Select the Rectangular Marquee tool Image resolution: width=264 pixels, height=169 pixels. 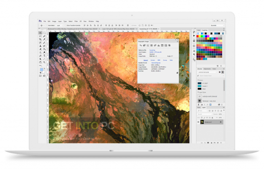44,33
